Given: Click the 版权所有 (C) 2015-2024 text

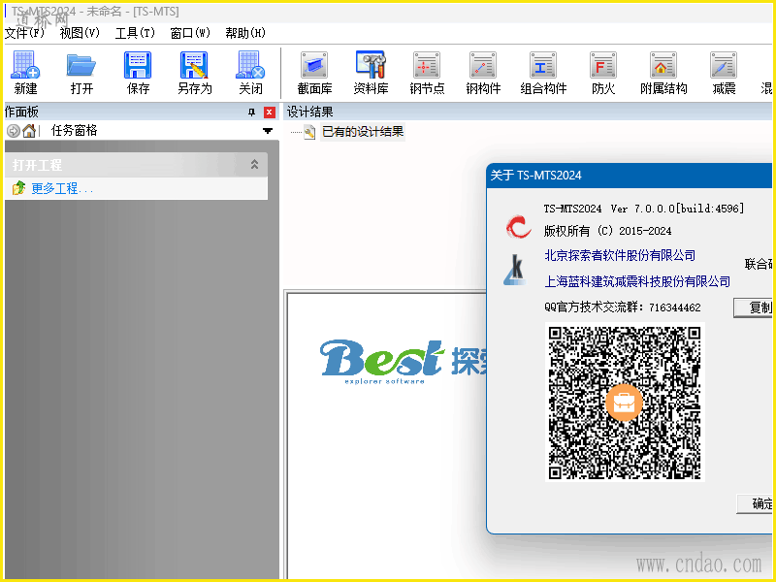Looking at the screenshot, I should click(607, 231).
